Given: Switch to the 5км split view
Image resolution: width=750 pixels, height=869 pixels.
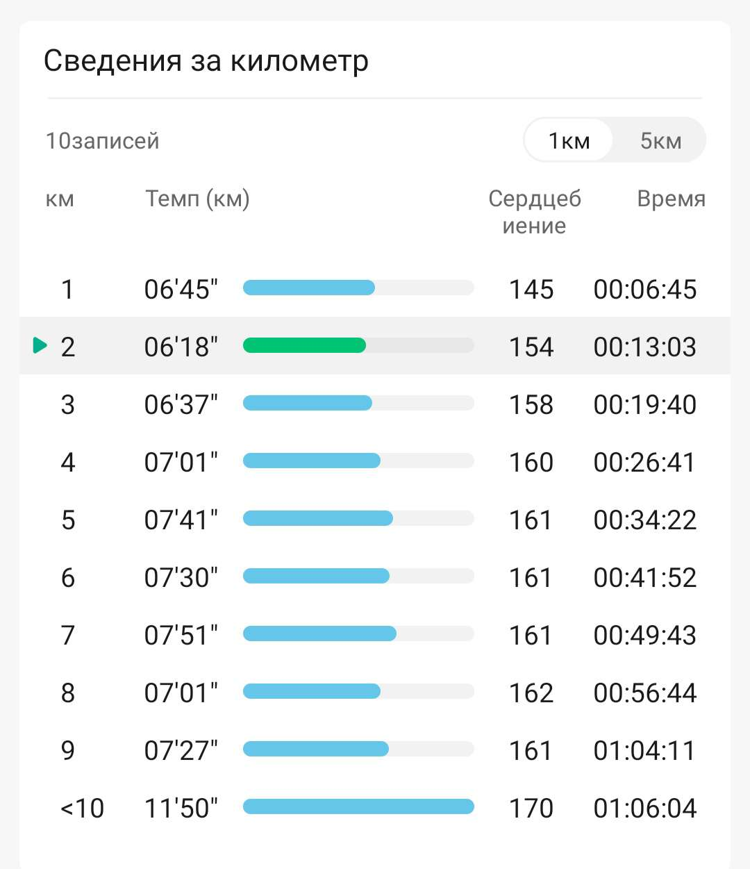Looking at the screenshot, I should (660, 140).
